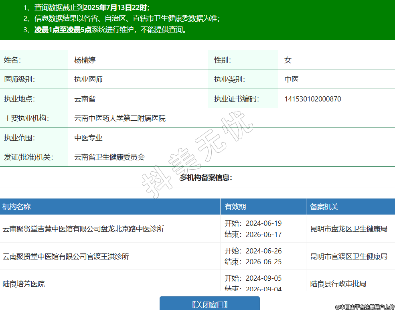
Task: Click the 多机构备案信息 section heading
Action: click(206, 178)
